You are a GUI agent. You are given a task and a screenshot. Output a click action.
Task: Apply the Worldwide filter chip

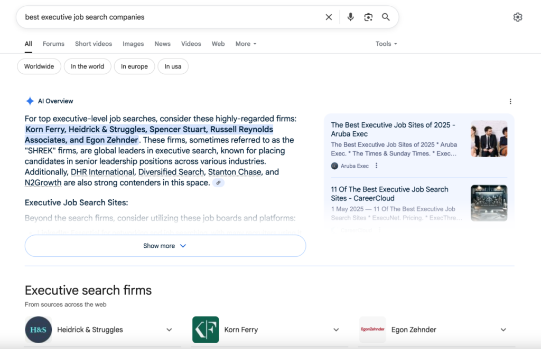tap(39, 66)
